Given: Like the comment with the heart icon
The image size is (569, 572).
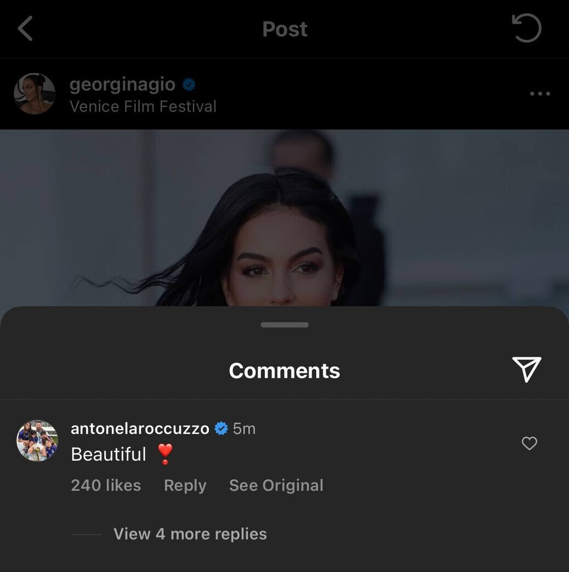Looking at the screenshot, I should click(x=529, y=443).
